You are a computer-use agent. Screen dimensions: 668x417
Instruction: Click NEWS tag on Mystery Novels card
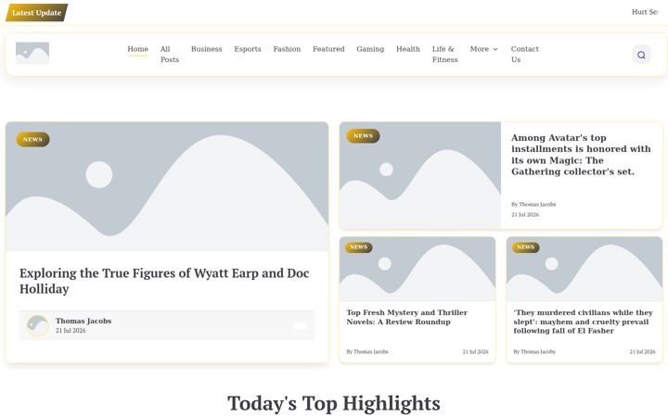pyautogui.click(x=359, y=247)
